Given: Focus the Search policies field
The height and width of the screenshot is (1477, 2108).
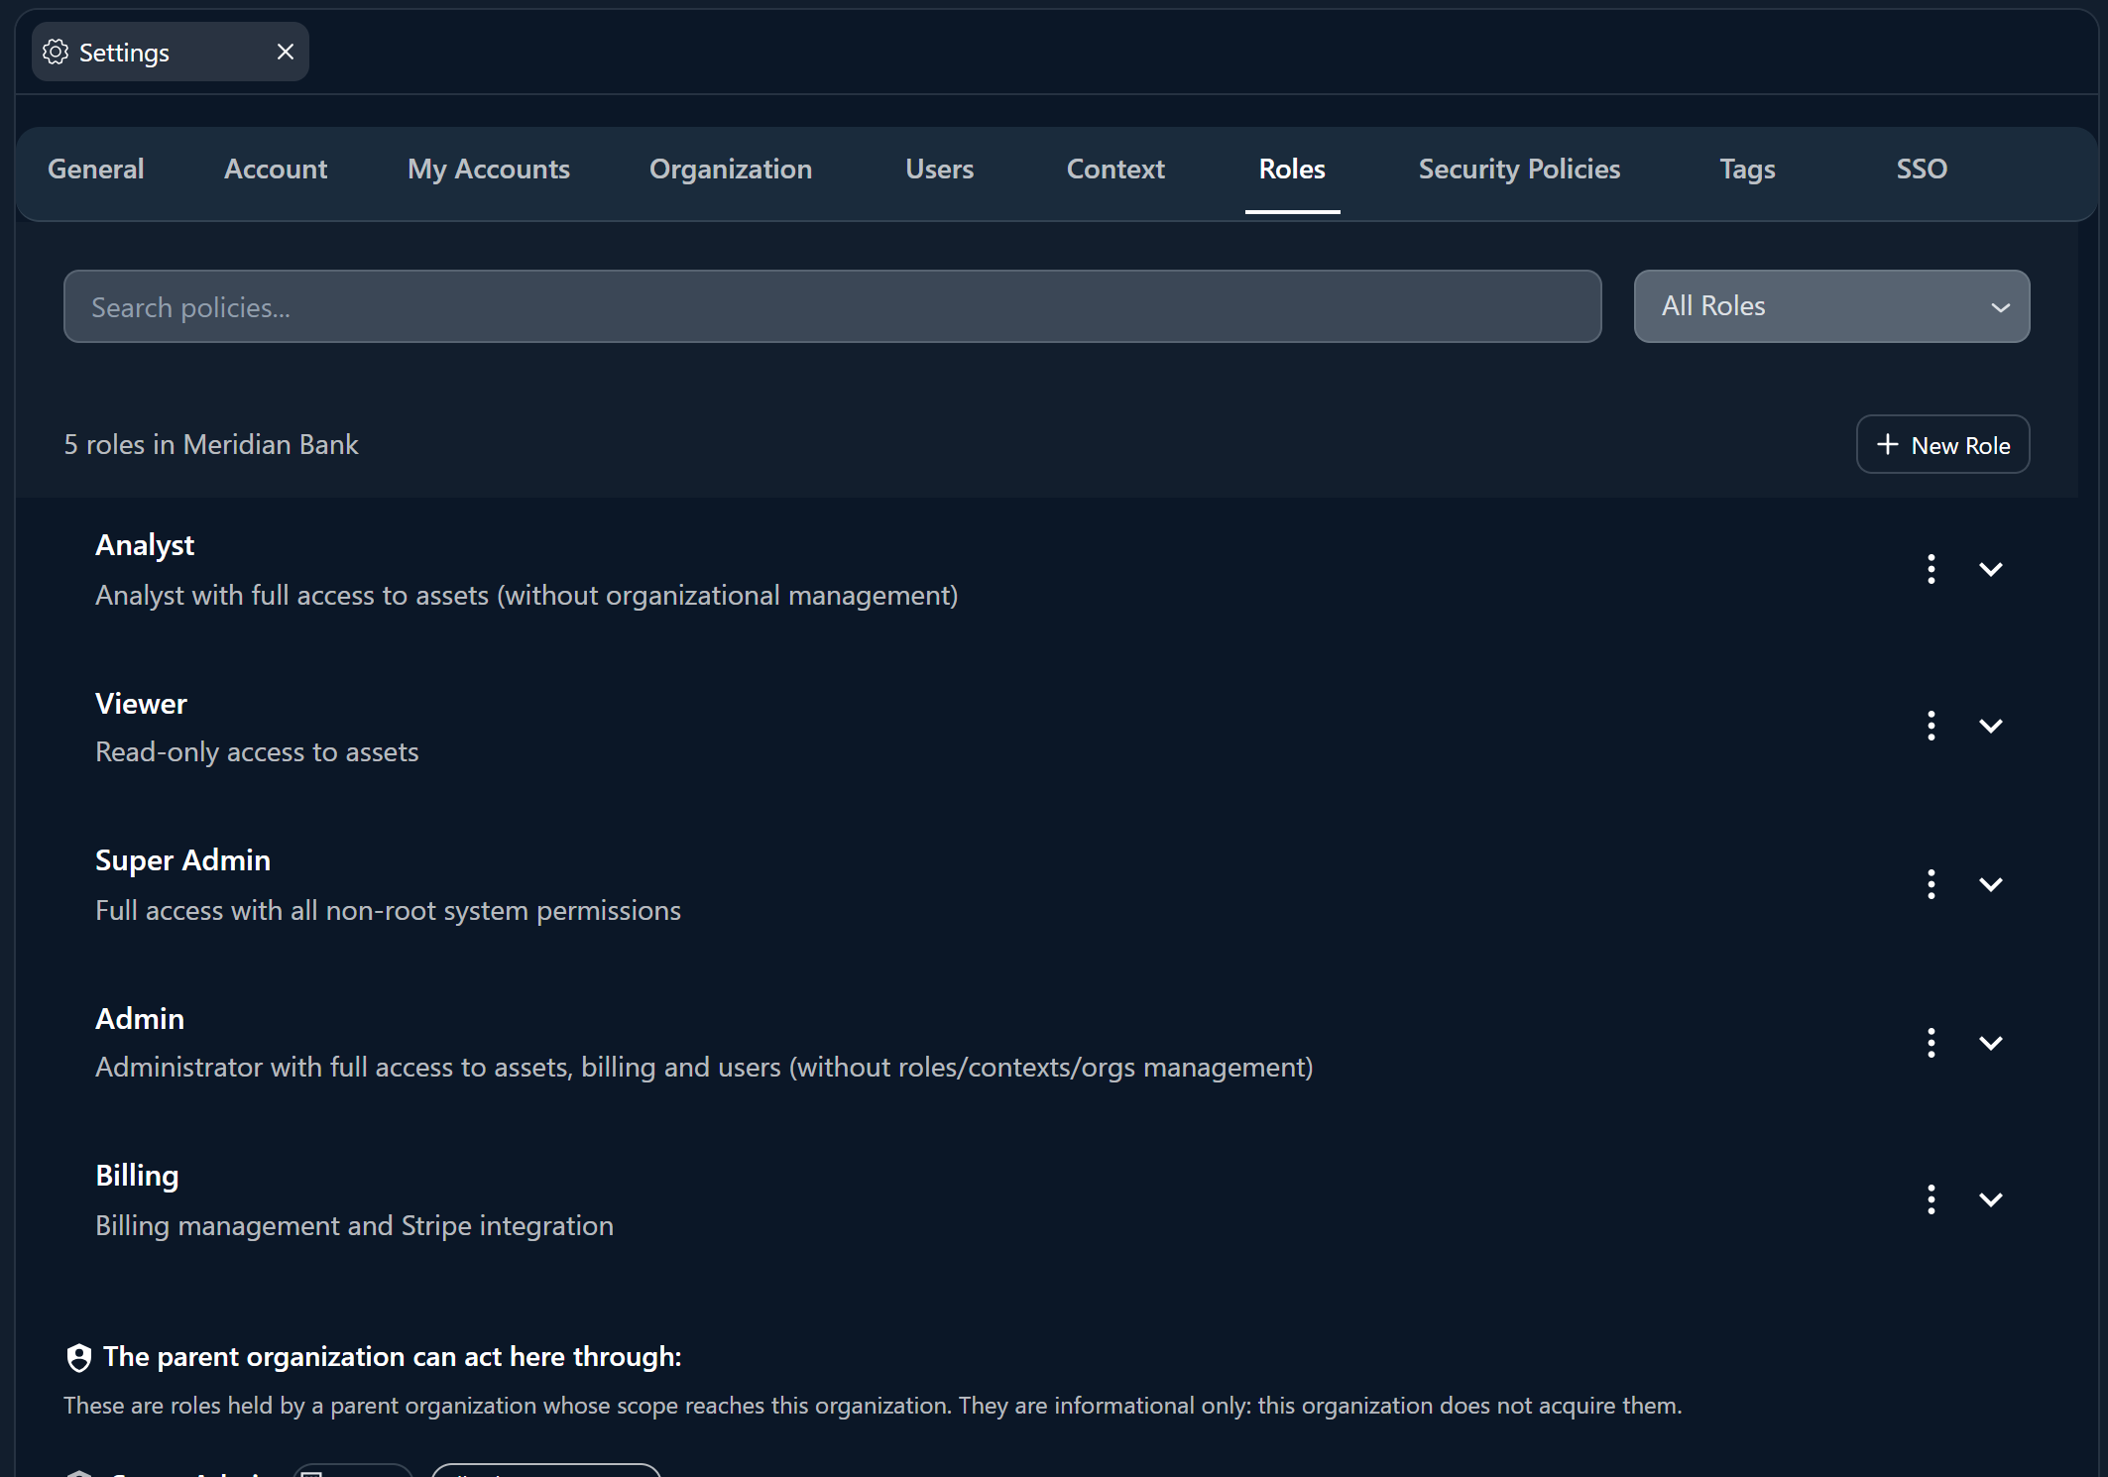Looking at the screenshot, I should coord(832,306).
